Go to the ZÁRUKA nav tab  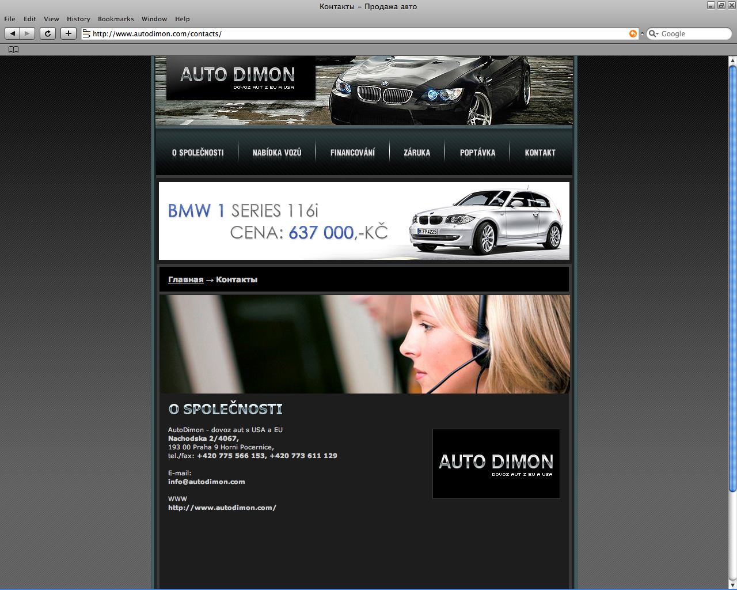tap(417, 153)
